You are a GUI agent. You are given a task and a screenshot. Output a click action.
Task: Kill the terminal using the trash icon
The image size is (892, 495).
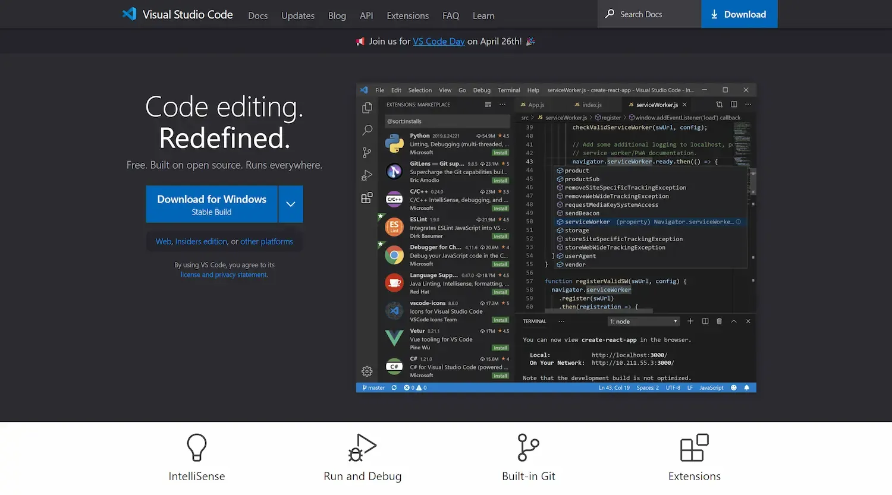click(x=718, y=321)
